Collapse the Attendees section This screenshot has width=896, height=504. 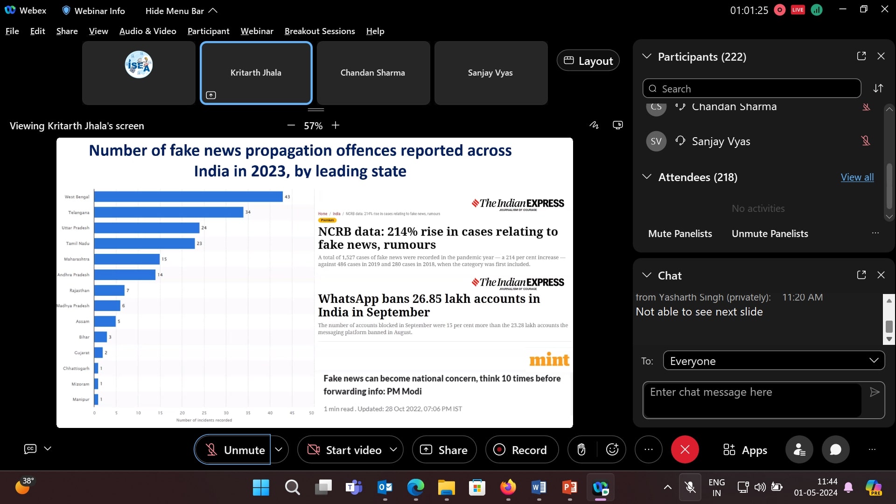pos(647,177)
